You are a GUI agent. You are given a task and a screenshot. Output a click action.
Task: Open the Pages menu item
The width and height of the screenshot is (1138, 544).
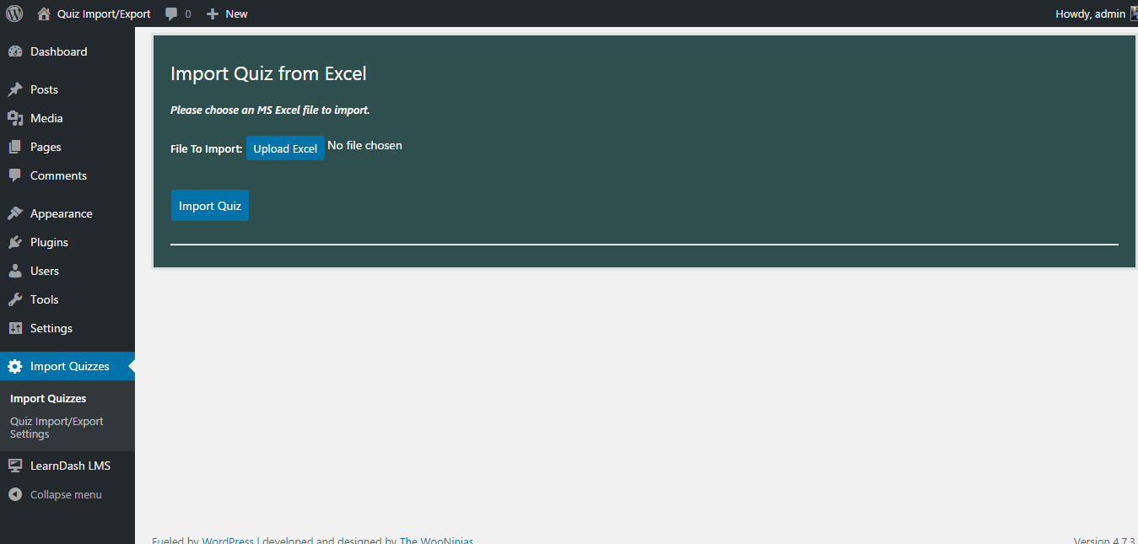46,147
